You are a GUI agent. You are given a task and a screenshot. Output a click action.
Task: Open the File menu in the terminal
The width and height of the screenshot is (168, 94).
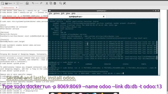(x=50, y=13)
